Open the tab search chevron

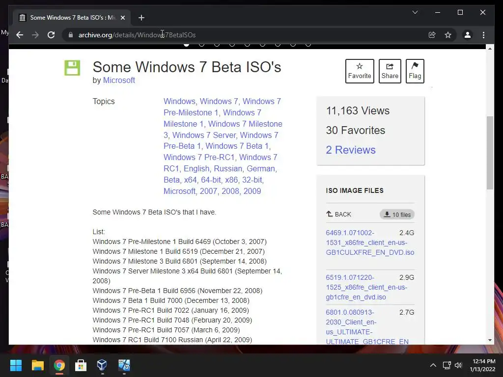[x=415, y=12]
